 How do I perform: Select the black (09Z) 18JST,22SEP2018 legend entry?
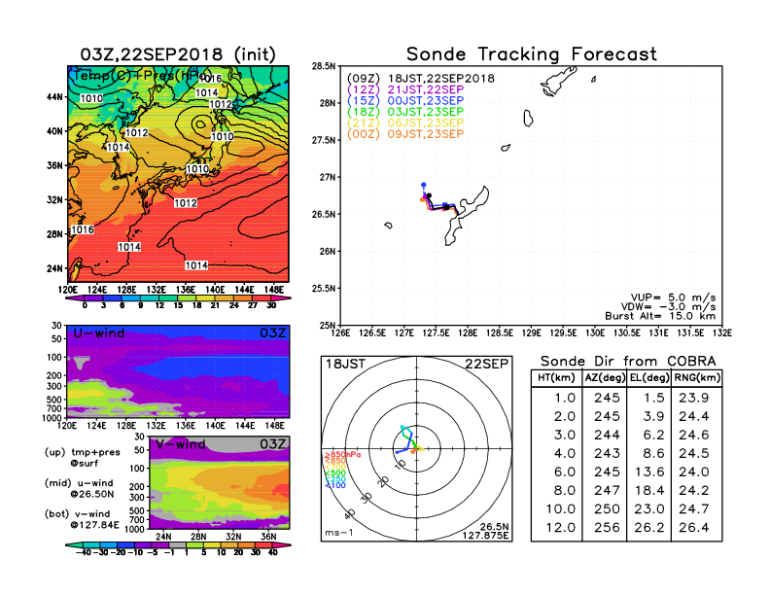420,79
